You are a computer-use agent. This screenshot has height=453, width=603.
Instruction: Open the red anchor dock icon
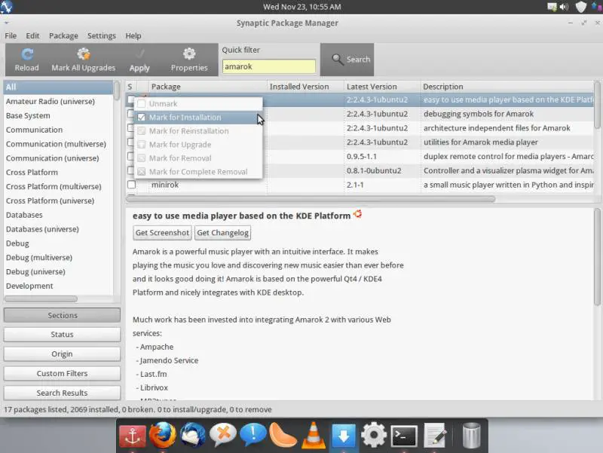133,436
